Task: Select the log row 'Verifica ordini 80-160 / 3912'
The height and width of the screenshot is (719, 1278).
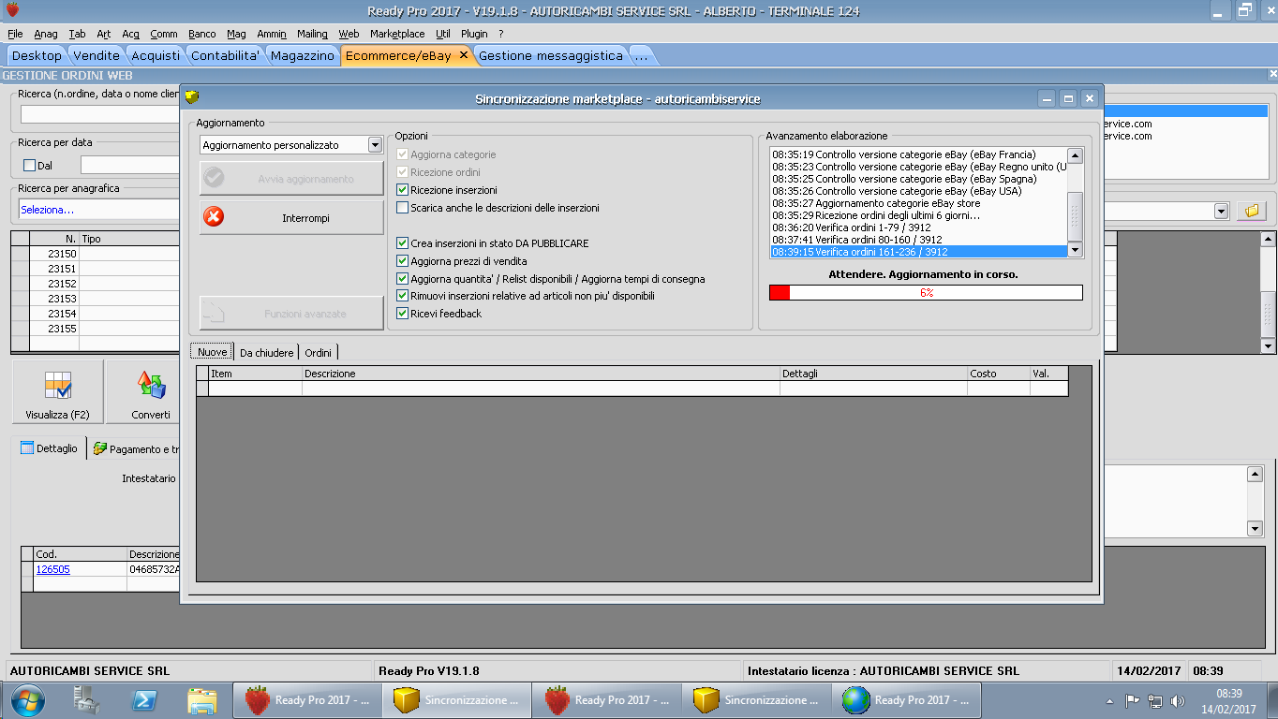Action: pos(918,240)
